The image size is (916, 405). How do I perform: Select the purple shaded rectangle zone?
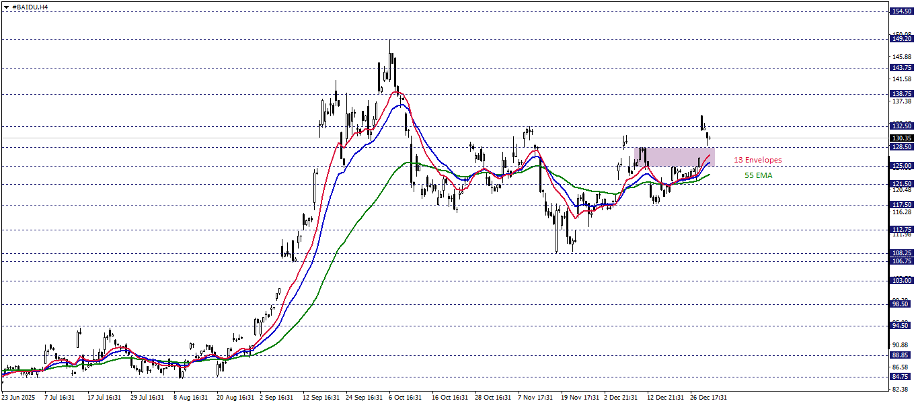point(674,156)
